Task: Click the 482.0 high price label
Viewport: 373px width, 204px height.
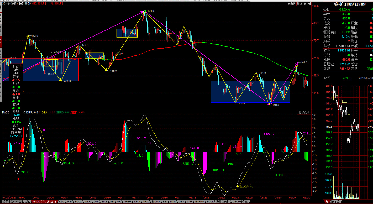Action: 34,35
